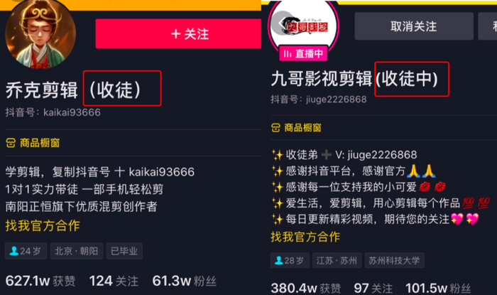The image size is (497, 295).
Task: Click left 找我官方合作 link
Action: [x=43, y=225]
